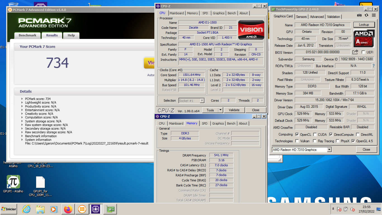Open the PCMark Help tab

pyautogui.click(x=71, y=36)
